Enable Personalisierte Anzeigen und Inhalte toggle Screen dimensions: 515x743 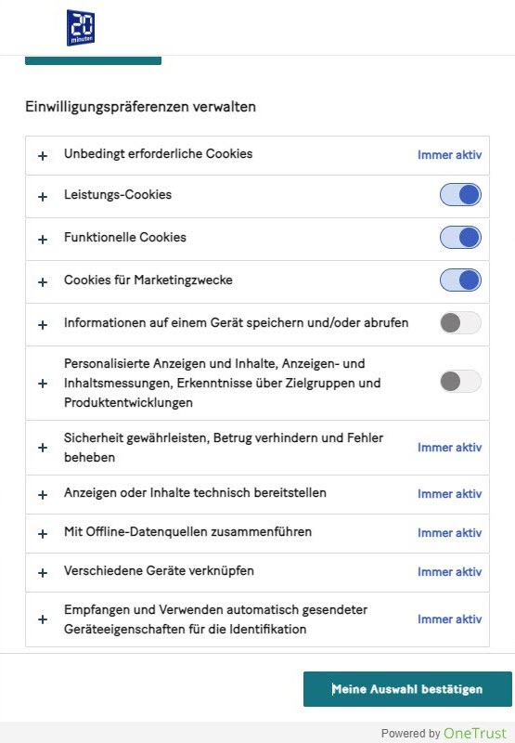(460, 382)
